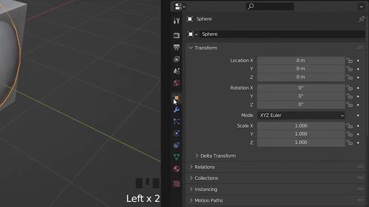
Task: Lock the Rotation Z axis
Action: [349, 105]
